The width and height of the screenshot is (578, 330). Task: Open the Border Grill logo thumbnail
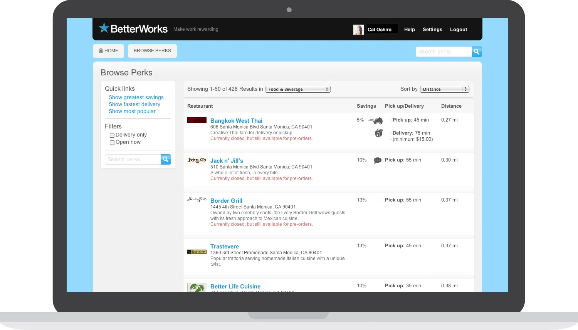pos(197,200)
